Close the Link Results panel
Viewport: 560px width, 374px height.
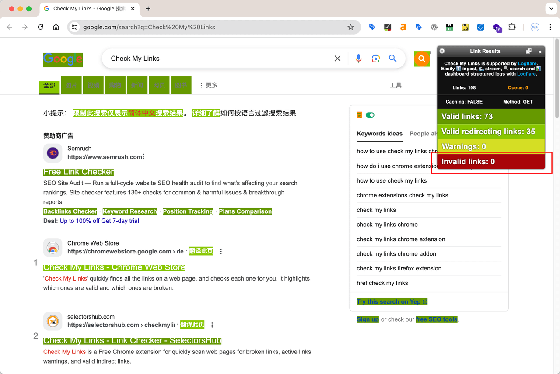540,52
